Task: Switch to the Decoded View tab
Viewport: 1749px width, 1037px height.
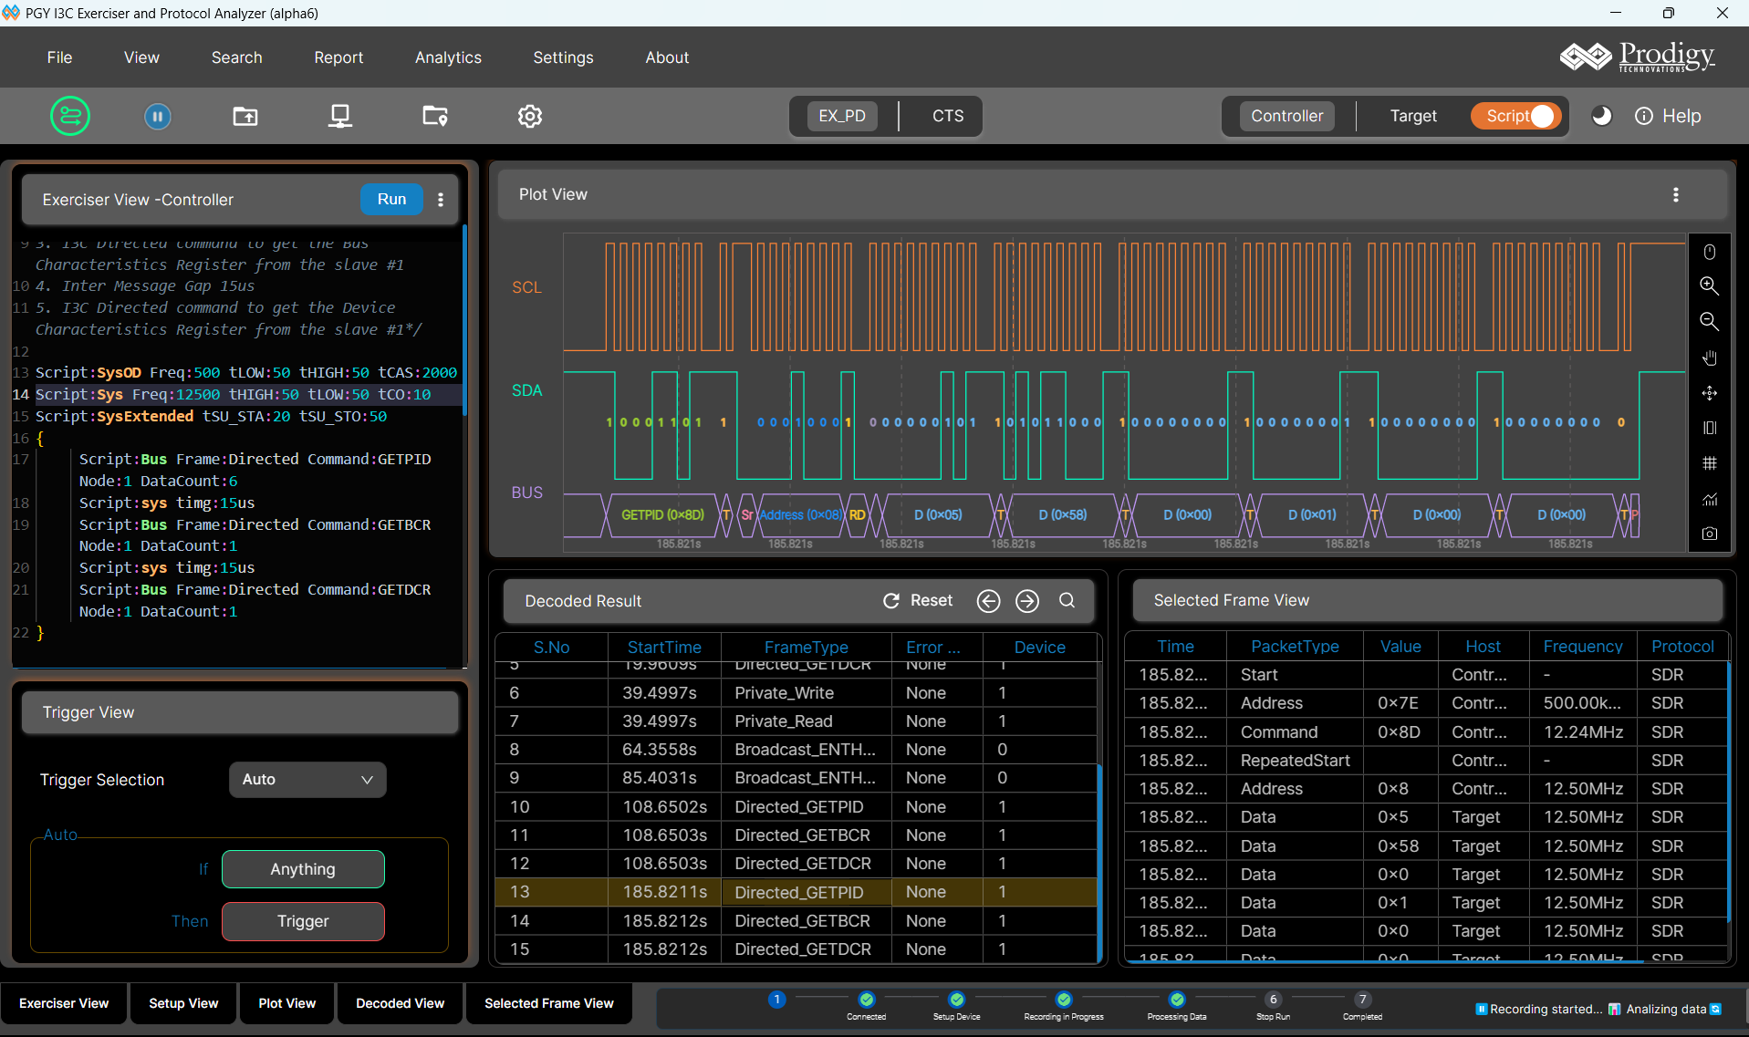Action: click(x=400, y=1003)
